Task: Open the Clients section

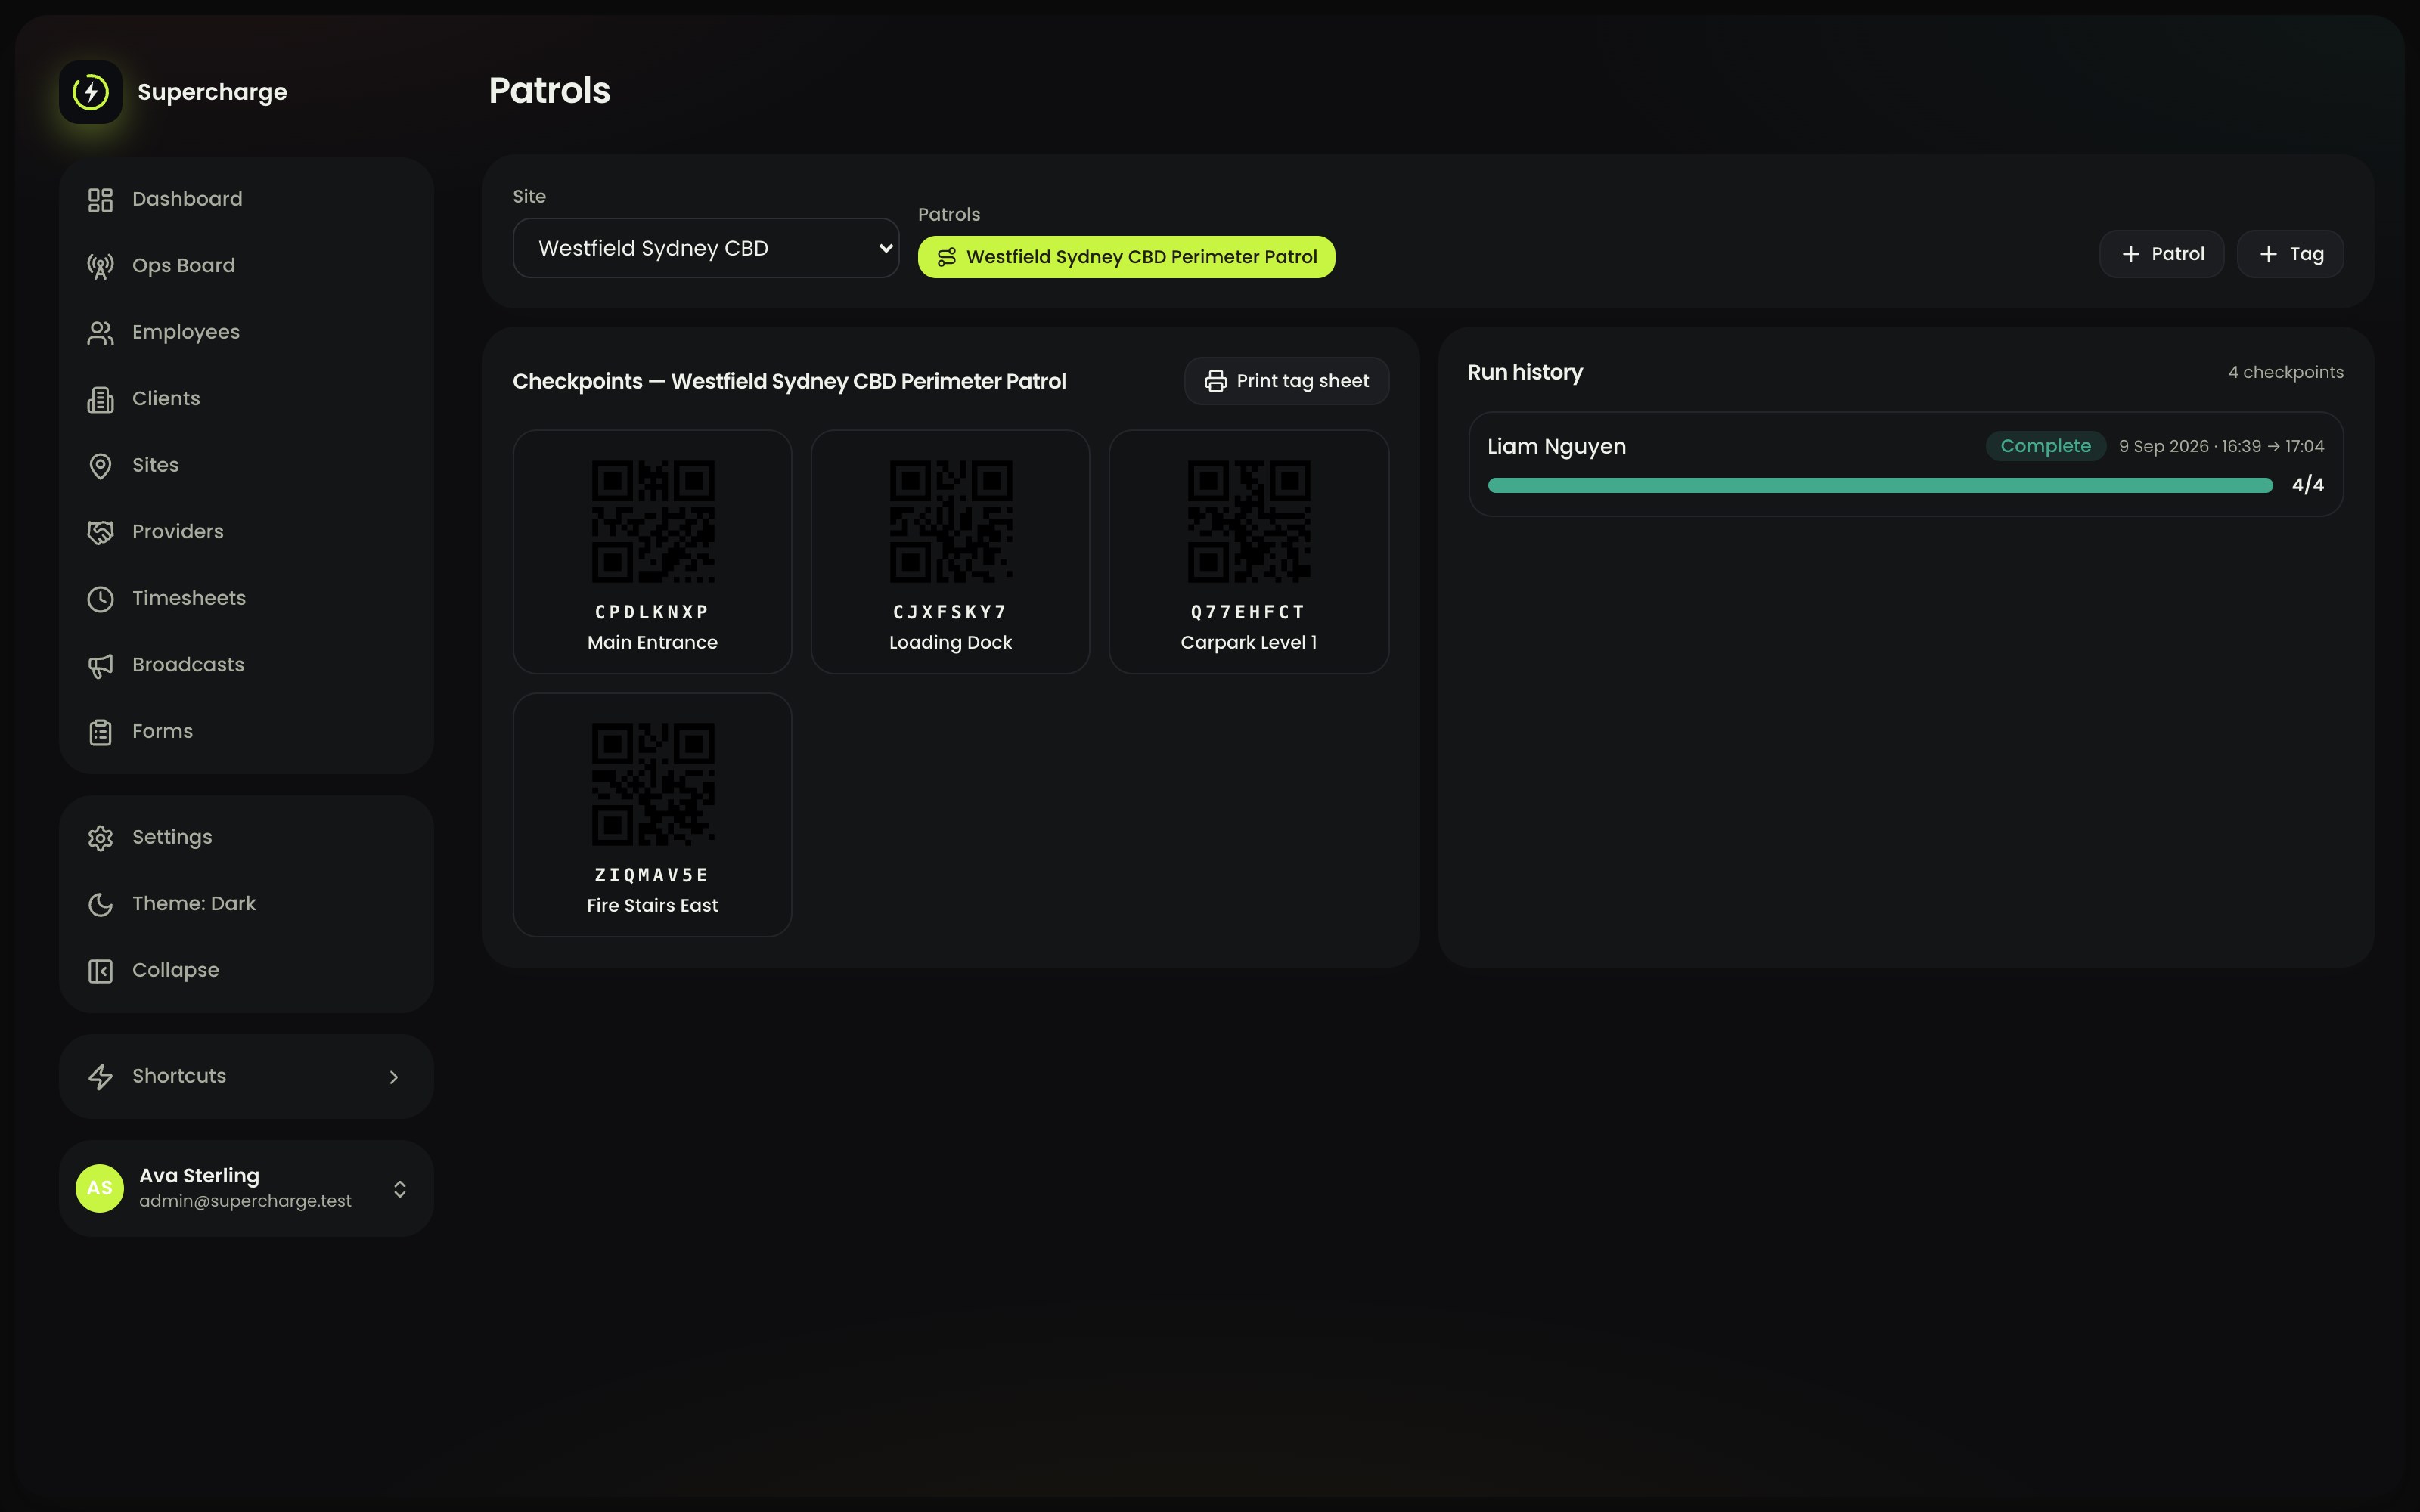Action: point(246,398)
